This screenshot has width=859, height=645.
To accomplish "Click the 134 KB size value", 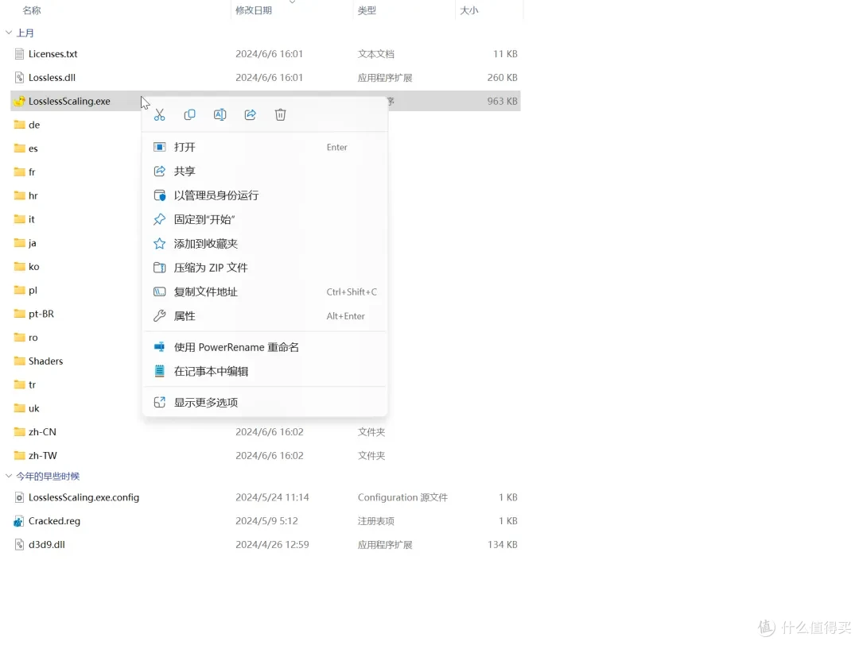I will click(503, 544).
